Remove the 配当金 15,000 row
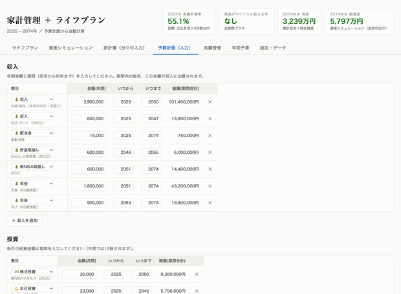This screenshot has width=401, height=294. point(210,136)
